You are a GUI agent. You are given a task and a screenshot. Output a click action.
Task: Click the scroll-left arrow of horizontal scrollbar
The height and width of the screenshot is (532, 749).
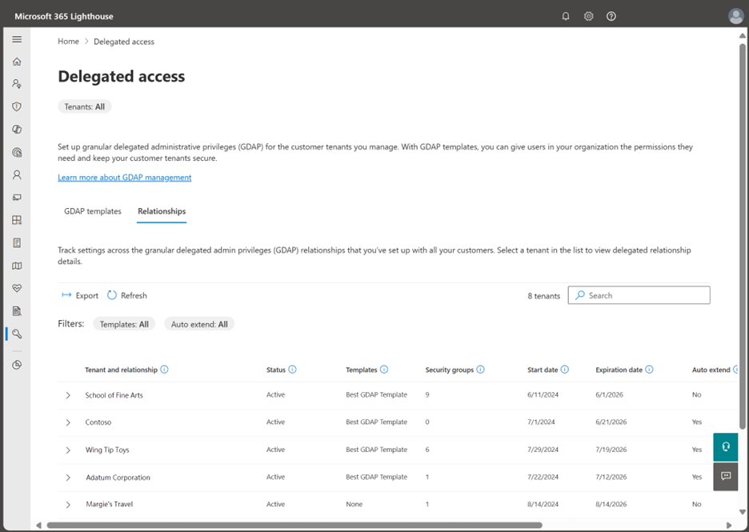click(x=38, y=526)
